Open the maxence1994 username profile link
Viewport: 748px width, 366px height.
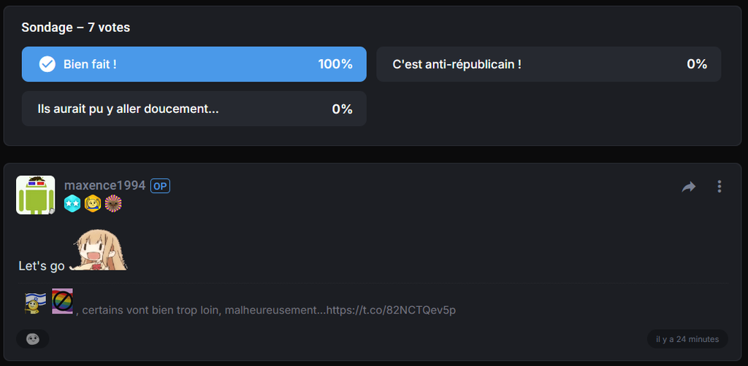(105, 186)
